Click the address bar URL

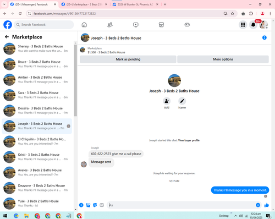coord(64,14)
